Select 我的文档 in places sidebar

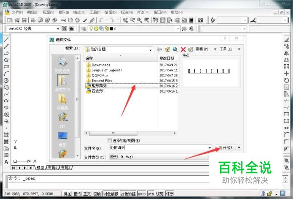[62, 83]
